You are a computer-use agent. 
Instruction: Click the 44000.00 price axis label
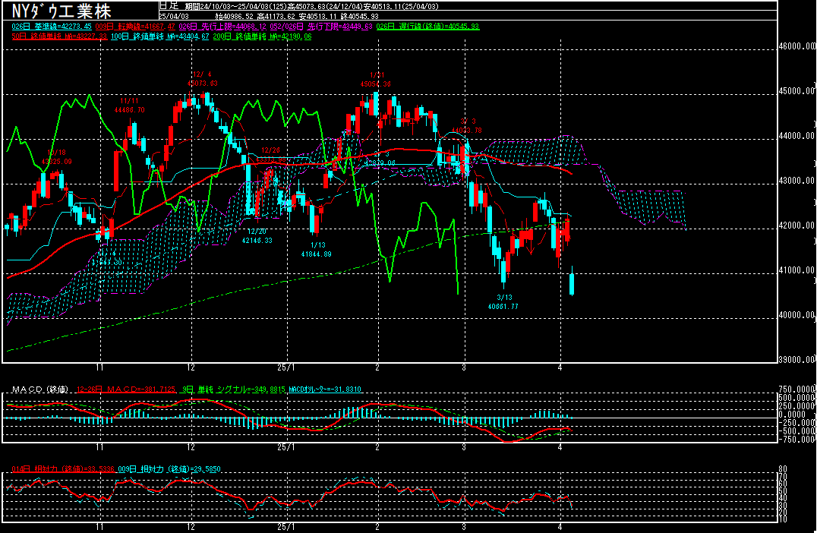click(796, 135)
